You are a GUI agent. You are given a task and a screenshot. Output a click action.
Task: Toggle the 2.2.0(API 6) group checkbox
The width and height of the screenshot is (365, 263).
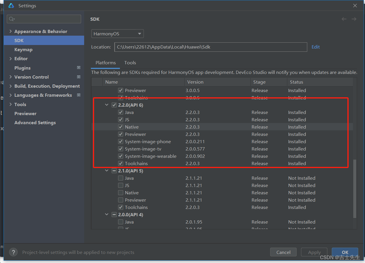click(114, 105)
